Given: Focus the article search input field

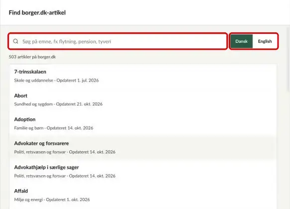Looking at the screenshot, I should pos(118,41).
